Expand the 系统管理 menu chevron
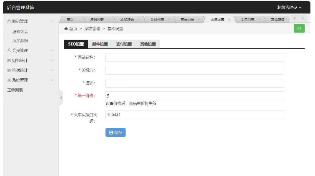This screenshot has height=176, width=315. coord(52,80)
